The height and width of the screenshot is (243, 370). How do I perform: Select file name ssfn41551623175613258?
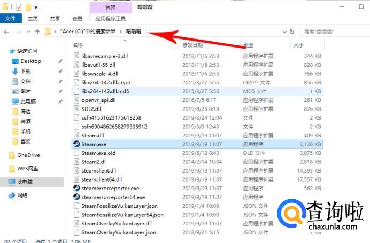pos(111,117)
